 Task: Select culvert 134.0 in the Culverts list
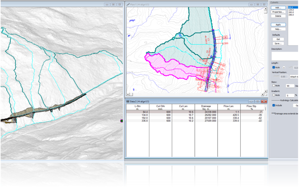[x=292, y=10]
